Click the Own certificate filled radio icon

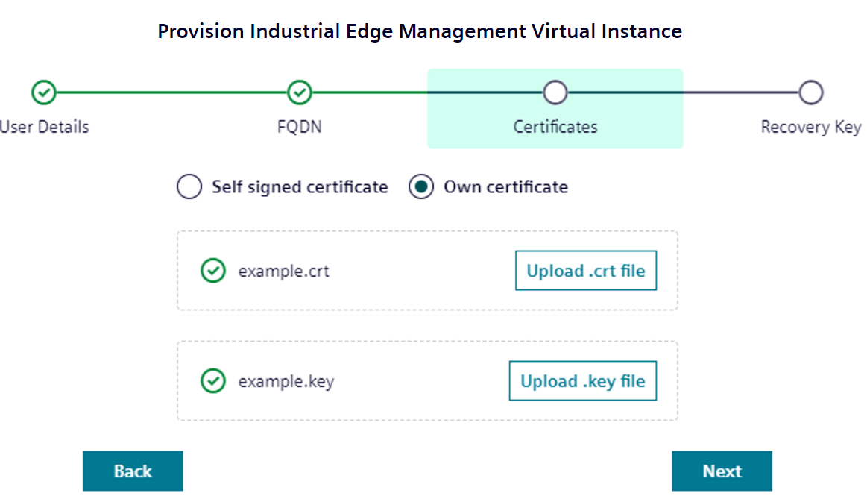click(421, 186)
